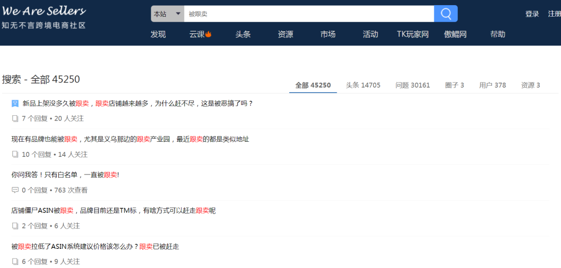
Task: Click reply icon beside 7 个回复
Action: [x=15, y=118]
